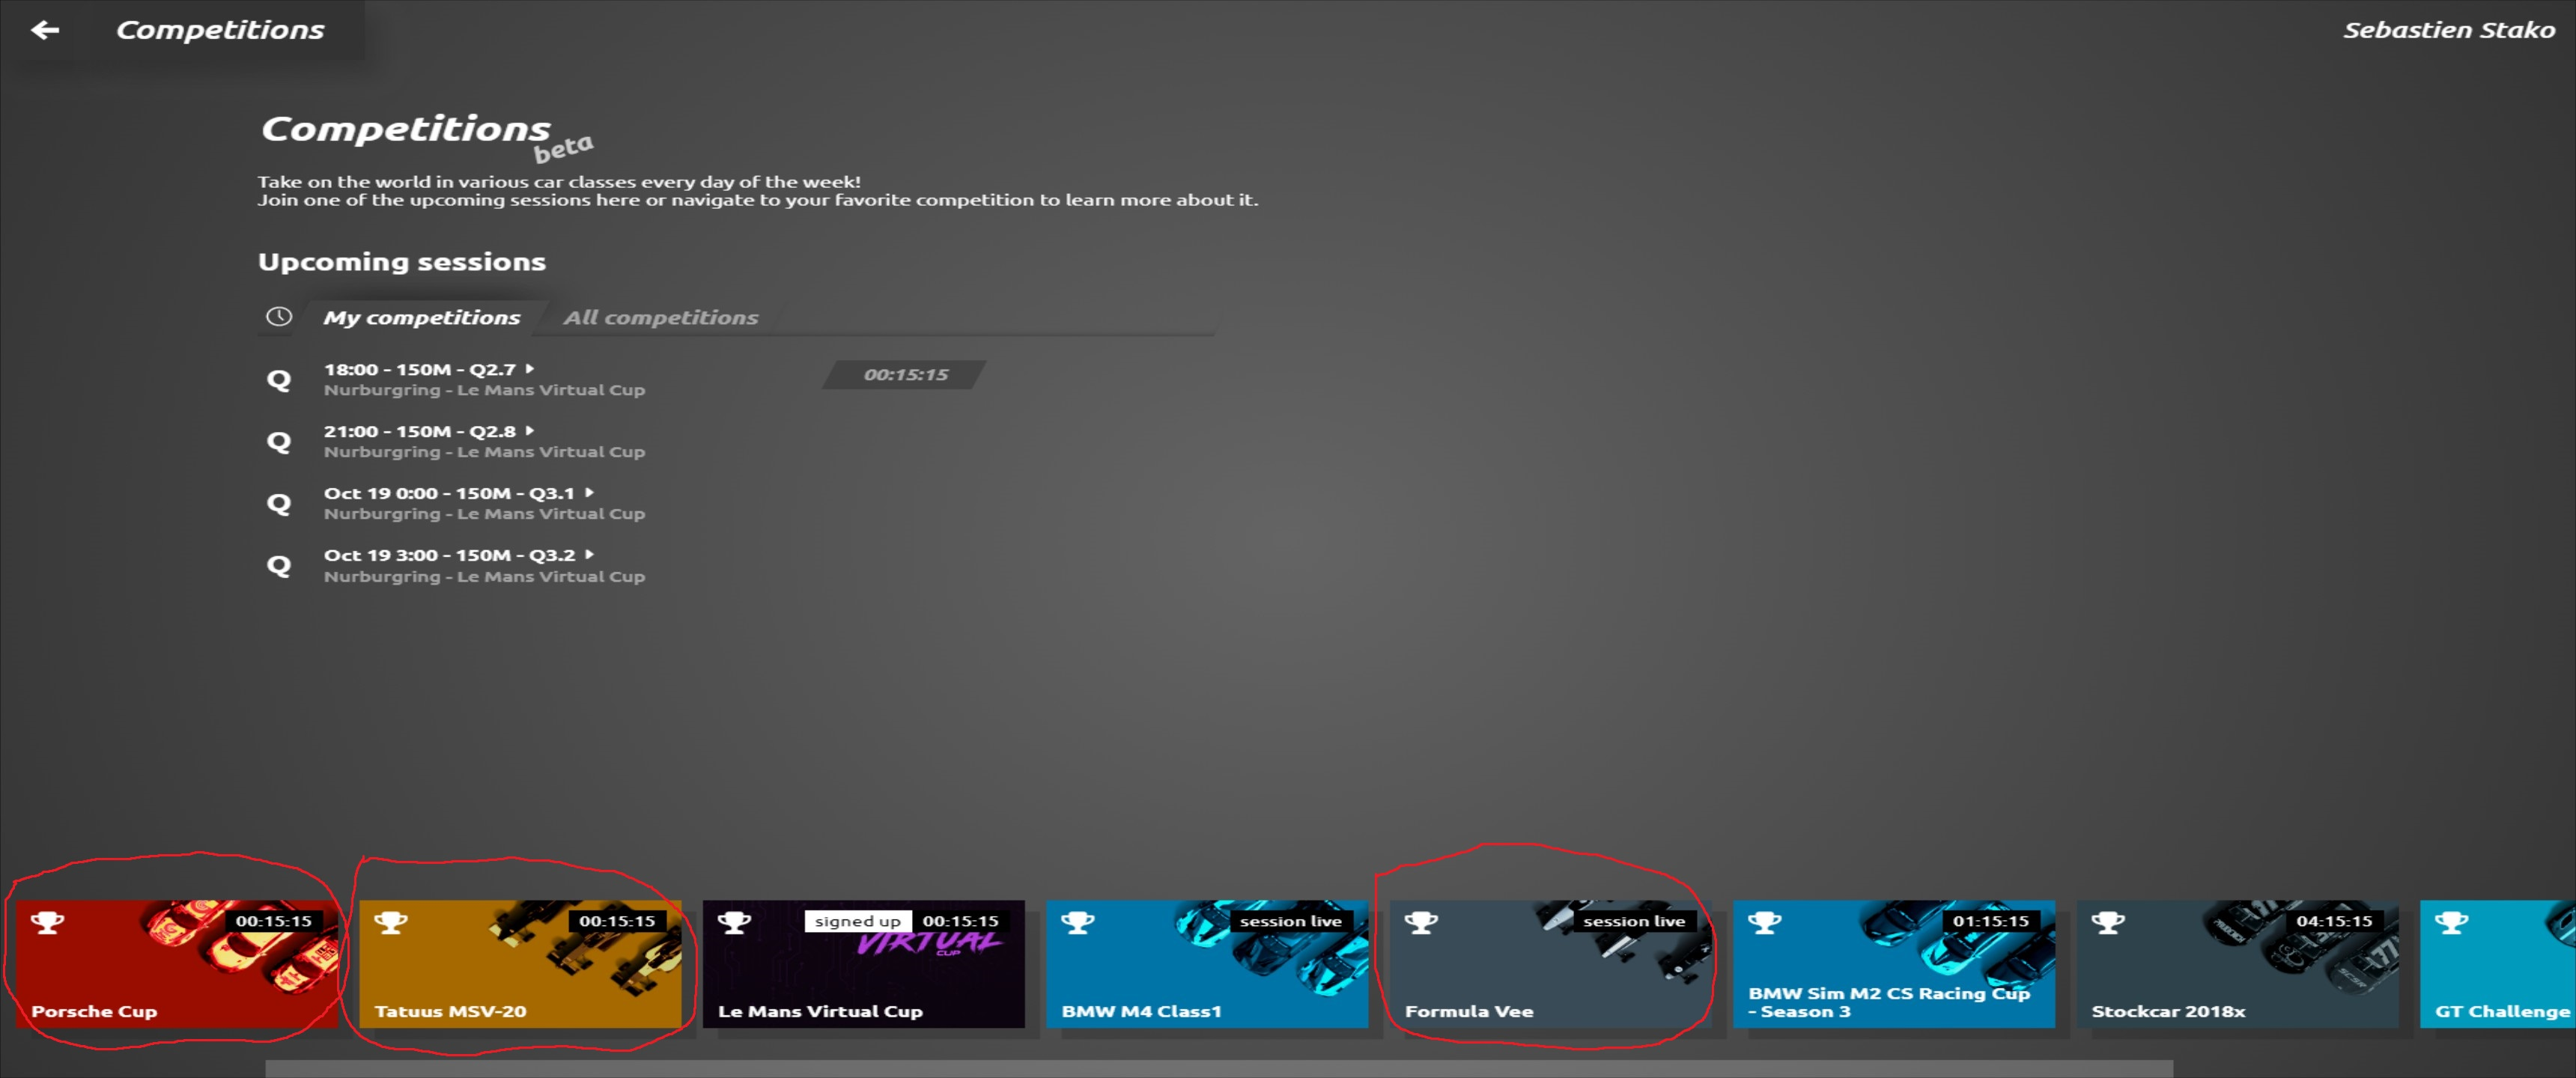The height and width of the screenshot is (1078, 2576).
Task: Click trophy icon on Stockcar 2018x card
Action: 2107,922
